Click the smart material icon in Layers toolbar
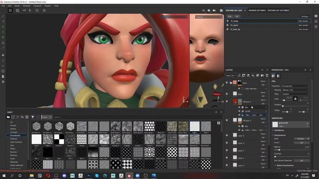319x179 pixels. (258, 76)
